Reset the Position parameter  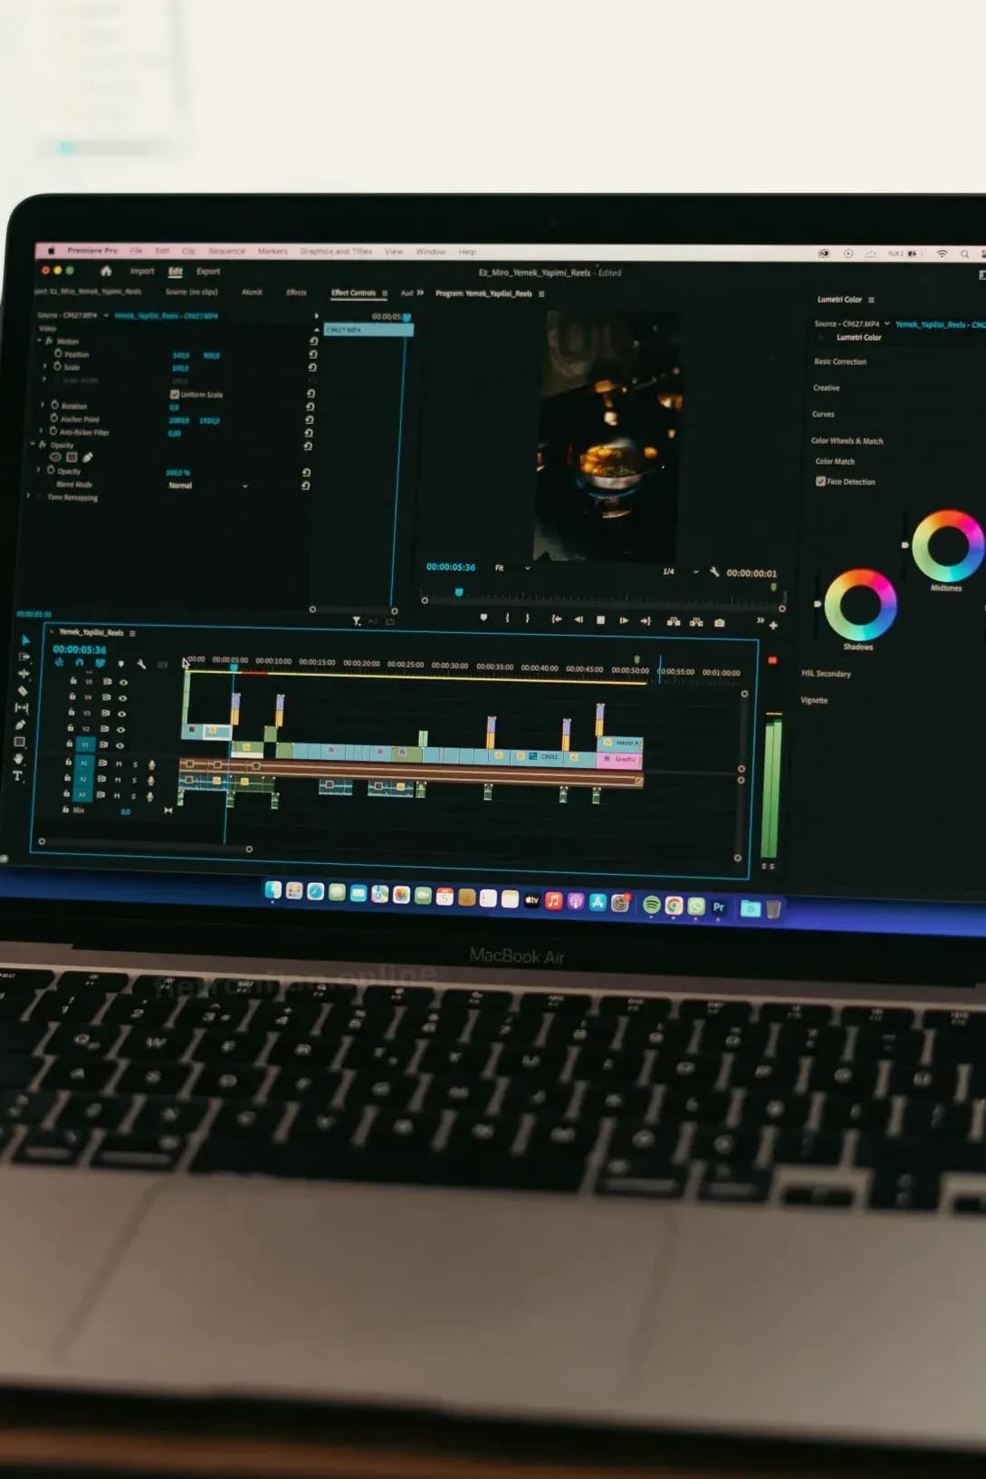(x=313, y=354)
